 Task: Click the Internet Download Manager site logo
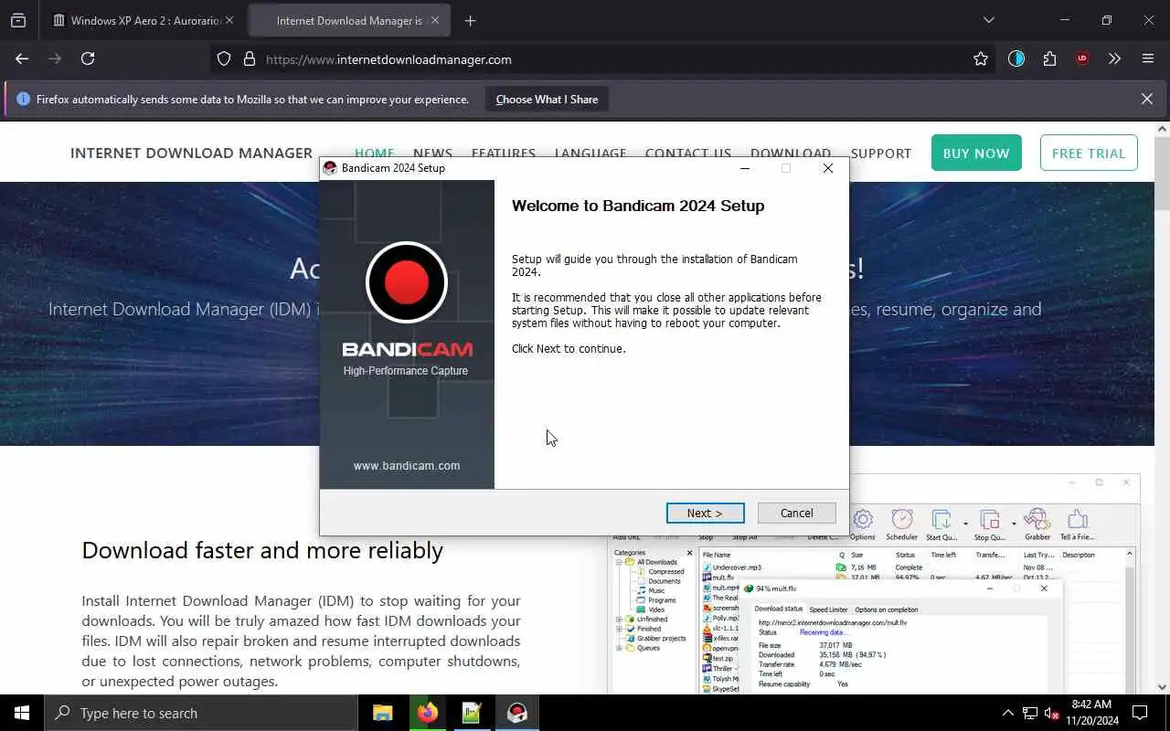191,153
